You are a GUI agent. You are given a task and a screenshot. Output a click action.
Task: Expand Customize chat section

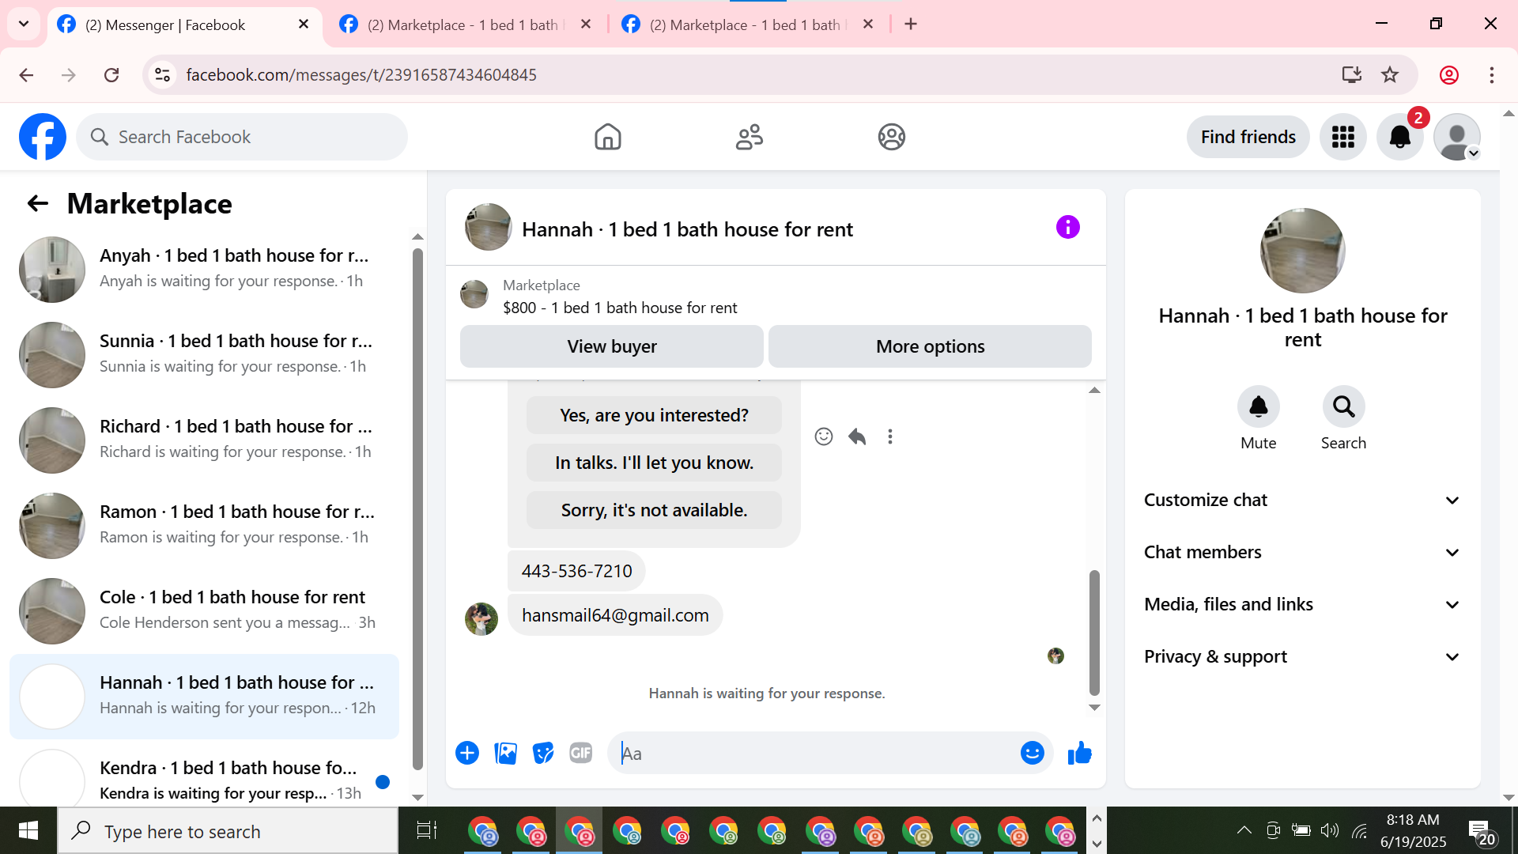[1302, 500]
